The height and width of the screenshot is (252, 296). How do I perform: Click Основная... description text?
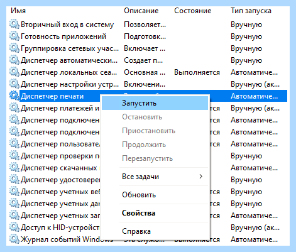pos(145,72)
